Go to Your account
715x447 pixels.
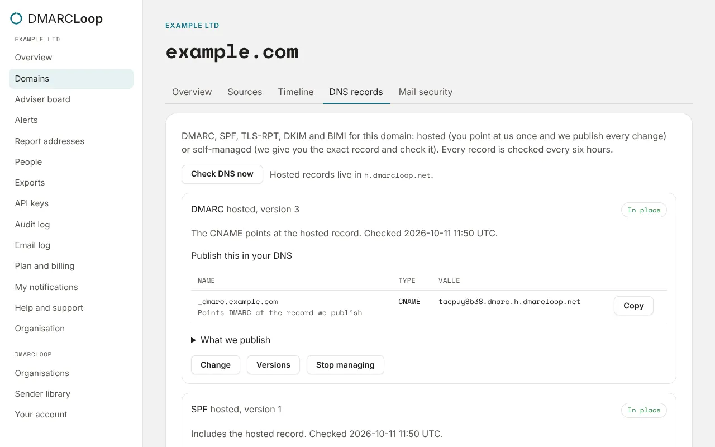pyautogui.click(x=71, y=415)
